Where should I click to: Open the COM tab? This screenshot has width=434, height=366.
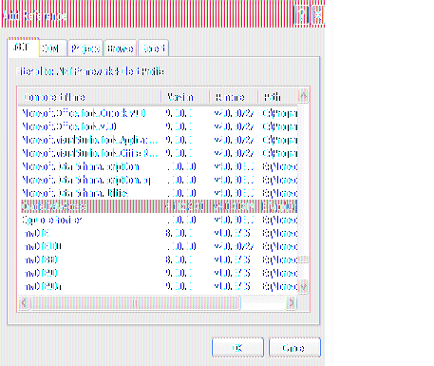coord(52,48)
